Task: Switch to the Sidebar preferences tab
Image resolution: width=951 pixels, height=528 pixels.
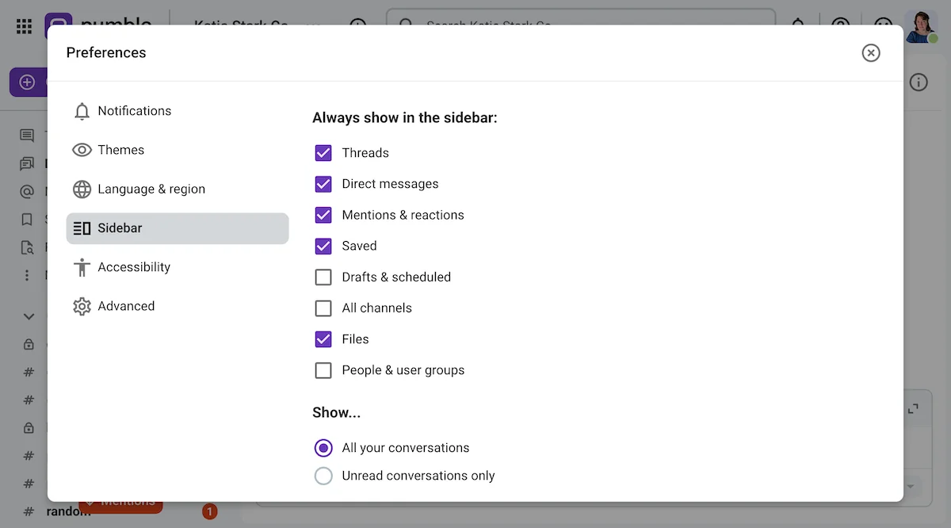Action: click(121, 228)
